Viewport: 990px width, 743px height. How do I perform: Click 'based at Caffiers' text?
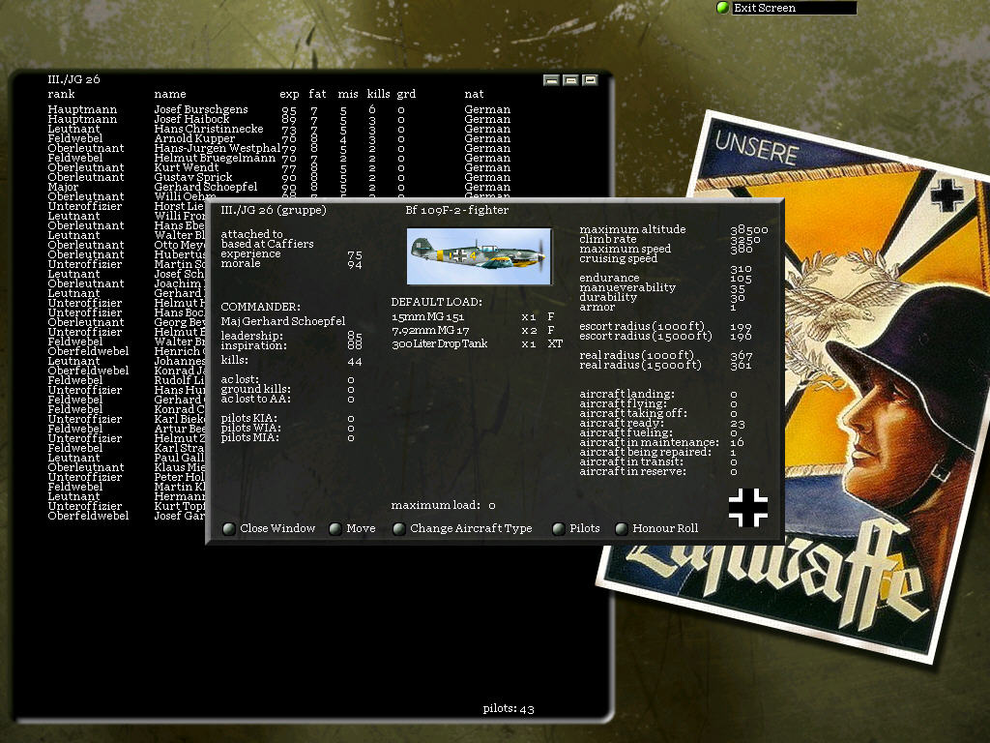[267, 244]
